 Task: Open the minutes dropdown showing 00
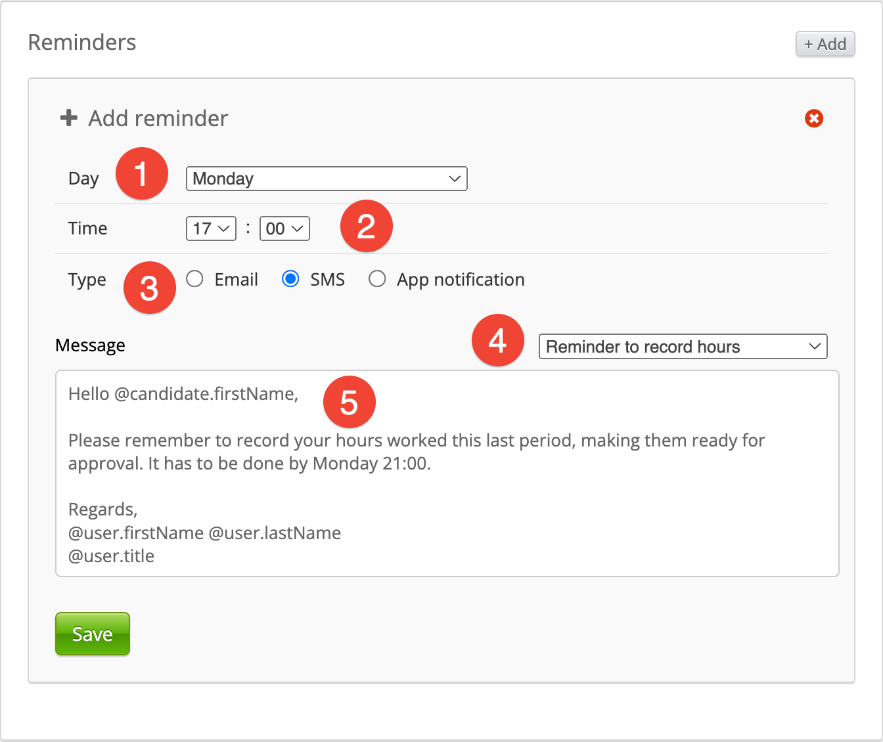point(284,229)
